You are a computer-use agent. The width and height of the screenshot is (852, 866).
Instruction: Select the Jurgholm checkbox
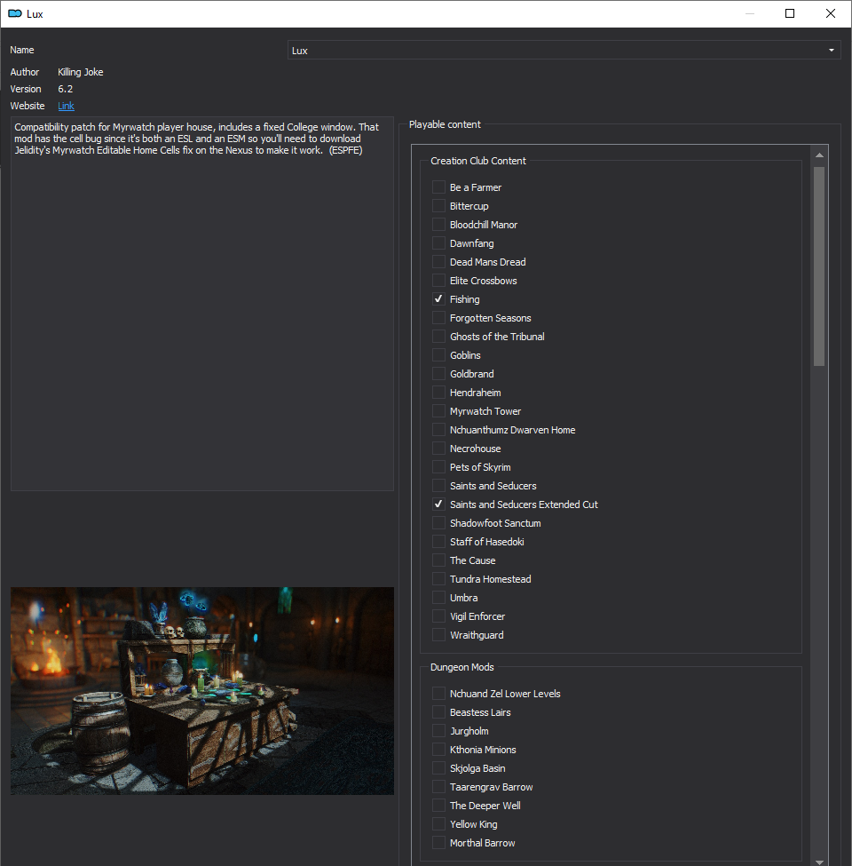coord(438,731)
